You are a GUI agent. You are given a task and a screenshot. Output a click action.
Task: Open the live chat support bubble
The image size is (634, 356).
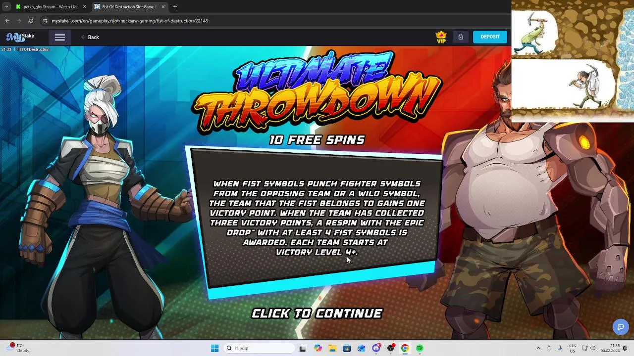[x=621, y=327]
